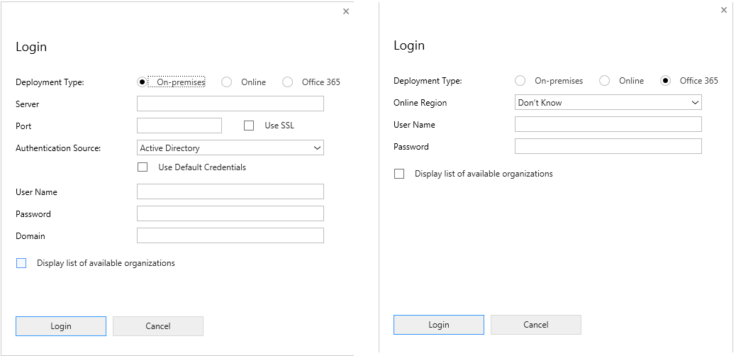Image resolution: width=736 pixels, height=356 pixels.
Task: Enable the Use SSL checkbox
Action: point(249,126)
